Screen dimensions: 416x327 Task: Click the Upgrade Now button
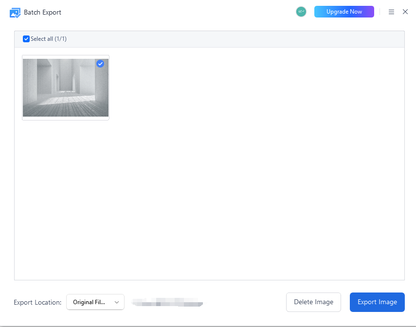point(344,12)
